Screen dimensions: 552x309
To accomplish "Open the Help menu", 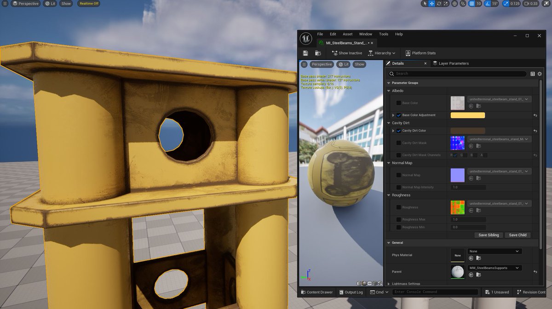I will click(x=399, y=34).
